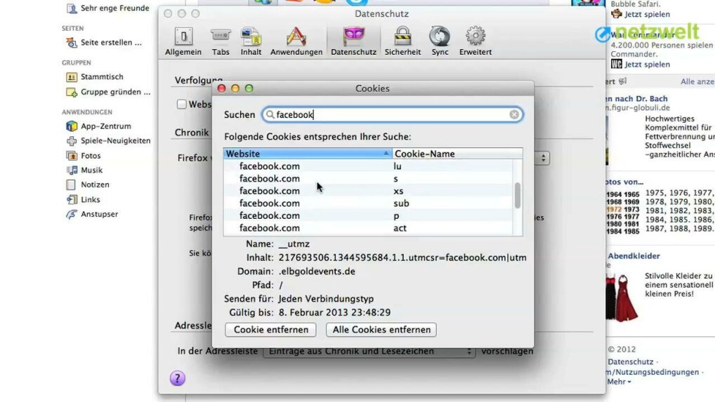
Task: Open the Inhalt preferences pane
Action: 251,41
